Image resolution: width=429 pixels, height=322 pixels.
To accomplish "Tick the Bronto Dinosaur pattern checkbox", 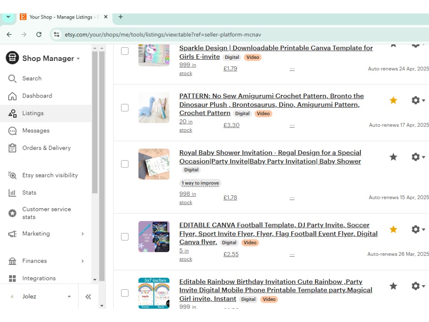I will click(125, 108).
